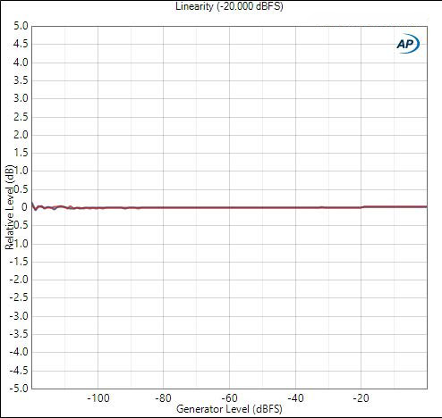This screenshot has height=418, width=442.
Task: Click the Generator Level (dBFS) axis label
Action: point(229,409)
